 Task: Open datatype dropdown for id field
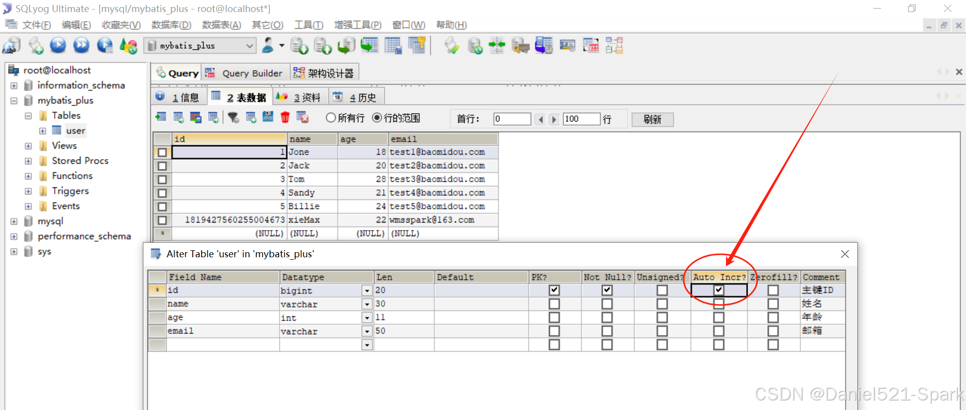(367, 290)
